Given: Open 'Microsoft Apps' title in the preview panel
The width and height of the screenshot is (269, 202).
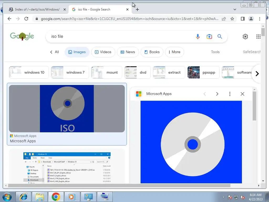Looking at the screenshot, I should 159,94.
